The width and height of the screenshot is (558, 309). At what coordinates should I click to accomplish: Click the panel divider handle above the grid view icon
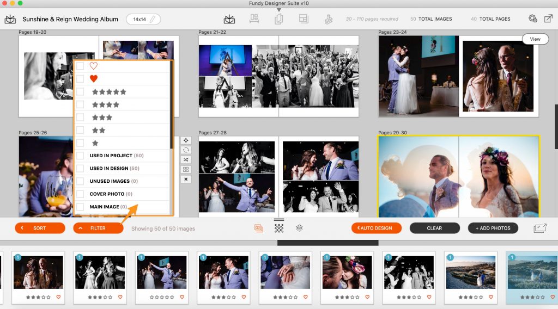[x=279, y=220]
